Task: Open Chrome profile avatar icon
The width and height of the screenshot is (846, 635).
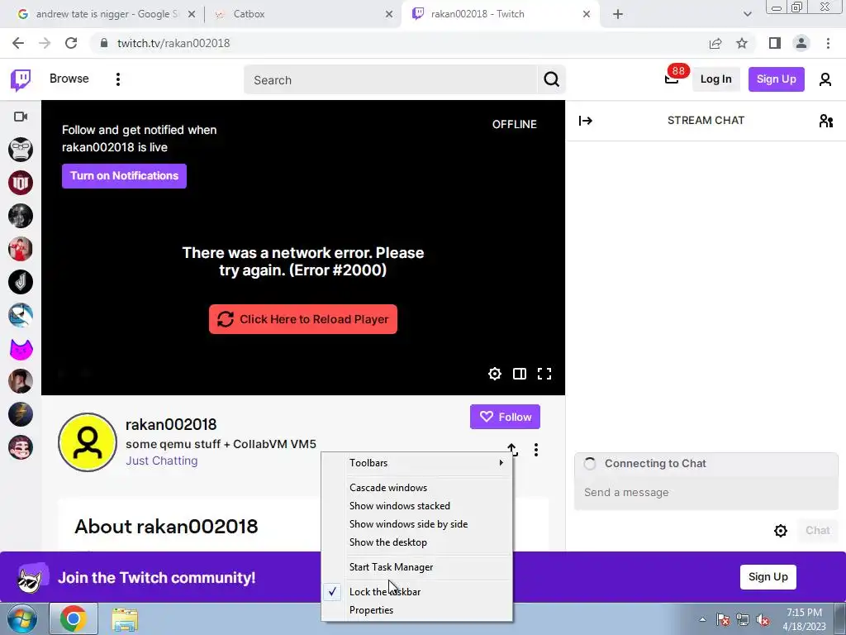Action: (x=801, y=43)
